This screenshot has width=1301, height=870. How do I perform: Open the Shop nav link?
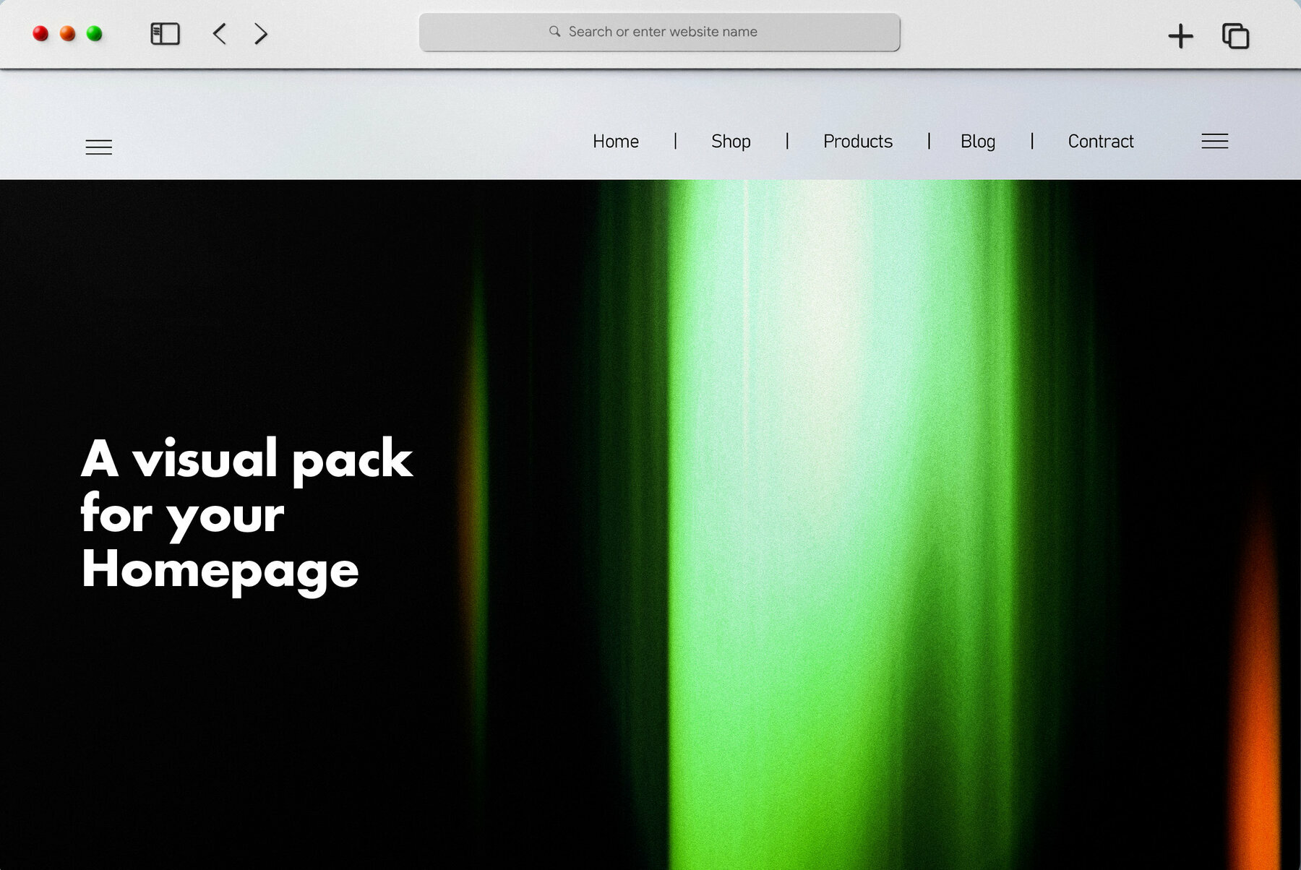(731, 142)
